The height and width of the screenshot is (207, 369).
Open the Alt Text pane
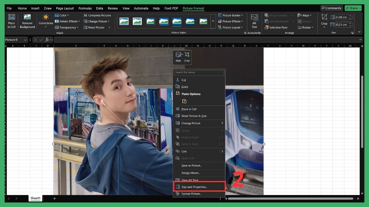(x=254, y=21)
